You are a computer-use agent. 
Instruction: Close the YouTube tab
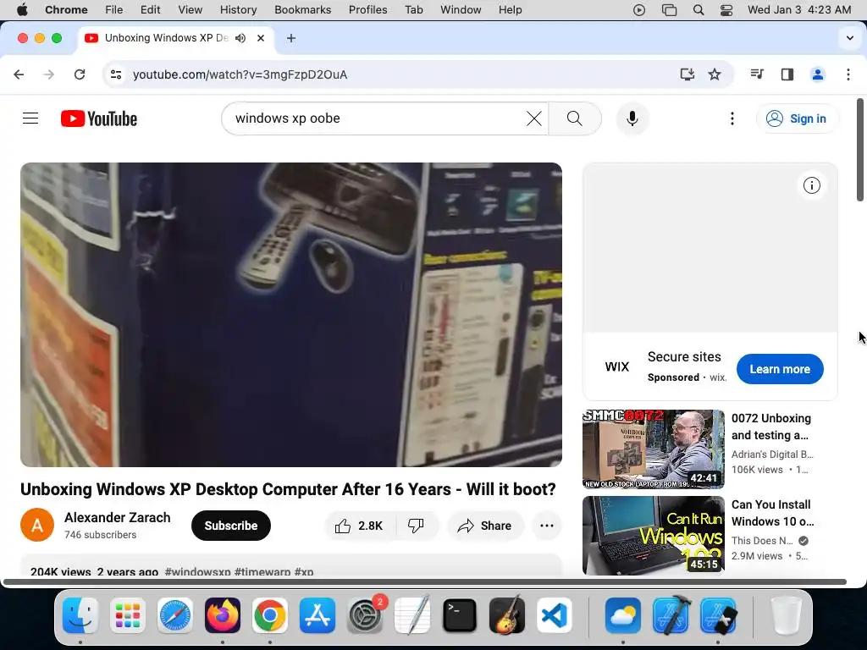coord(261,38)
